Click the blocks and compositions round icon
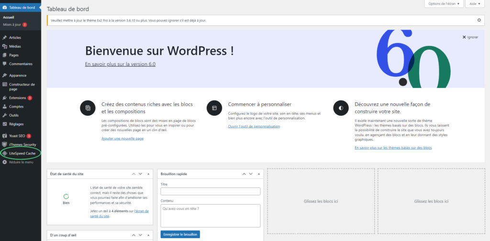Image resolution: width=490 pixels, height=241 pixels. point(88,108)
